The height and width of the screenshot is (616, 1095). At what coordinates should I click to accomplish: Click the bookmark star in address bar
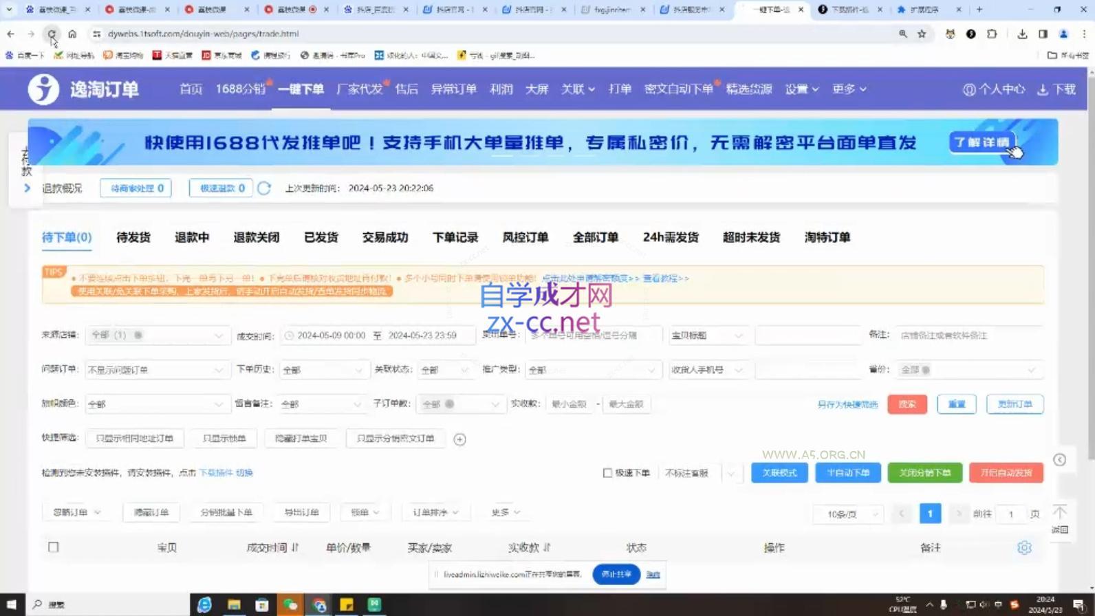tap(922, 34)
